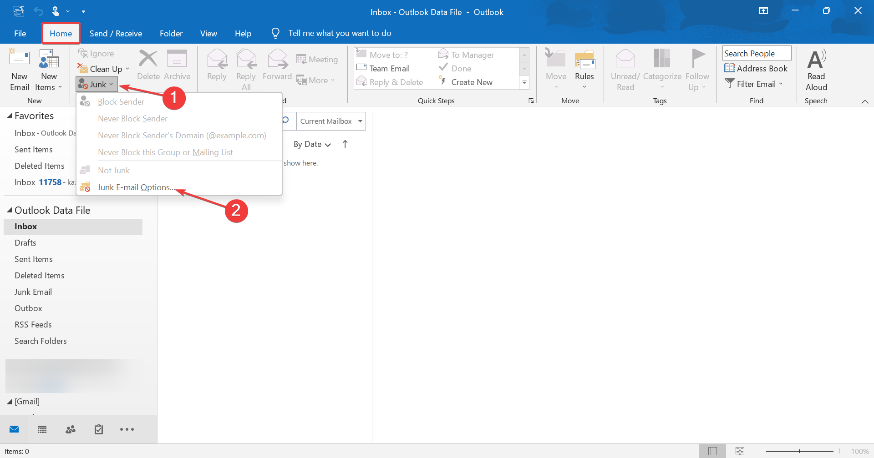874x458 pixels.
Task: Open the Follow Up flag menu
Action: coord(697,70)
